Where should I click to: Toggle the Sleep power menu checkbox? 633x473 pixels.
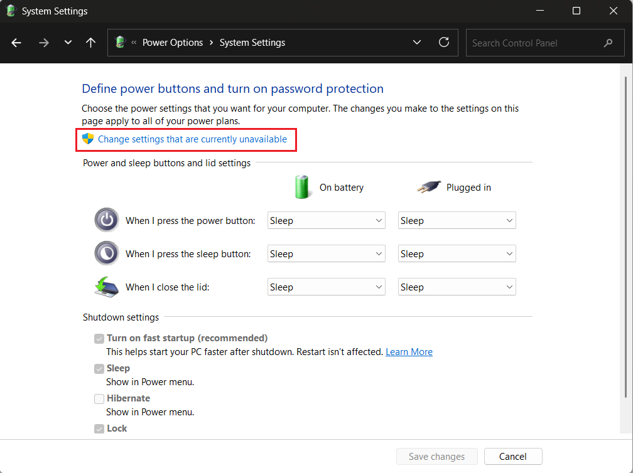coord(99,369)
